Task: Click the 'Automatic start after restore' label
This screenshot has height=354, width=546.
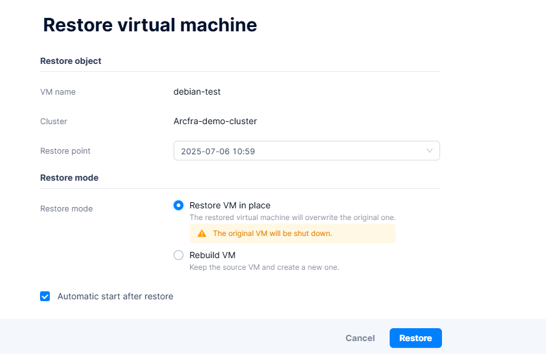Action: coord(115,296)
